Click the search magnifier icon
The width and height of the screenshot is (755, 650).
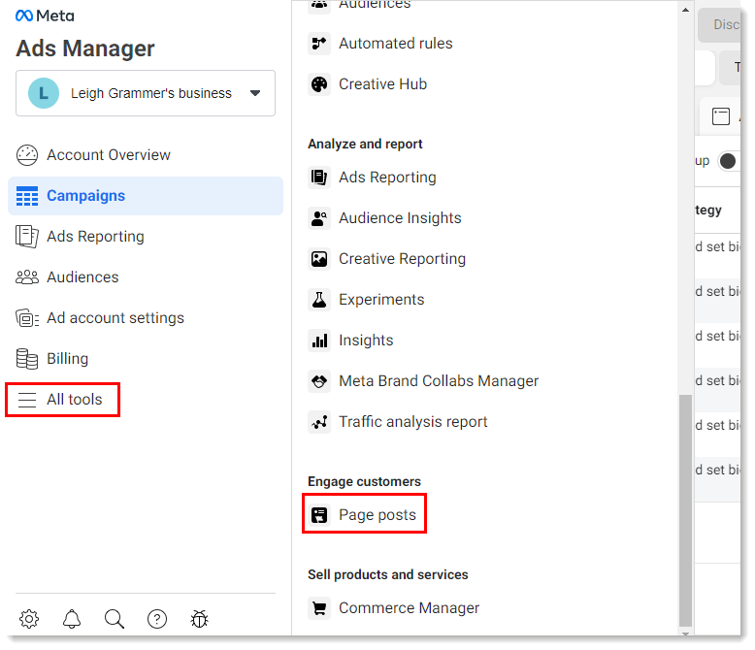pos(115,619)
